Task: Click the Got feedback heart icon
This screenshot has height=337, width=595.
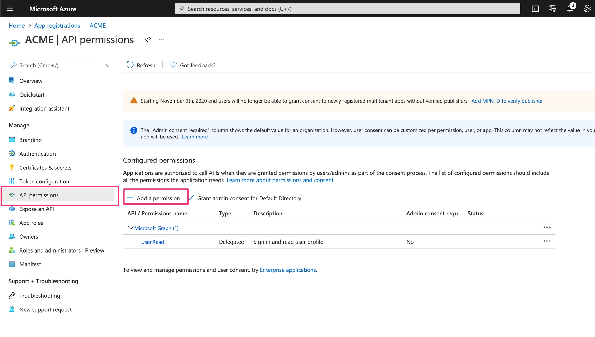Action: point(173,65)
